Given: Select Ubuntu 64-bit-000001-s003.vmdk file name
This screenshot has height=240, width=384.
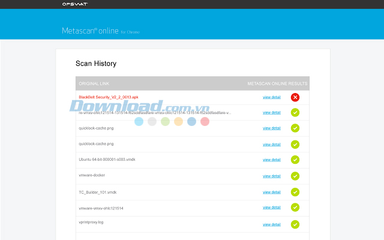Looking at the screenshot, I should [x=107, y=160].
